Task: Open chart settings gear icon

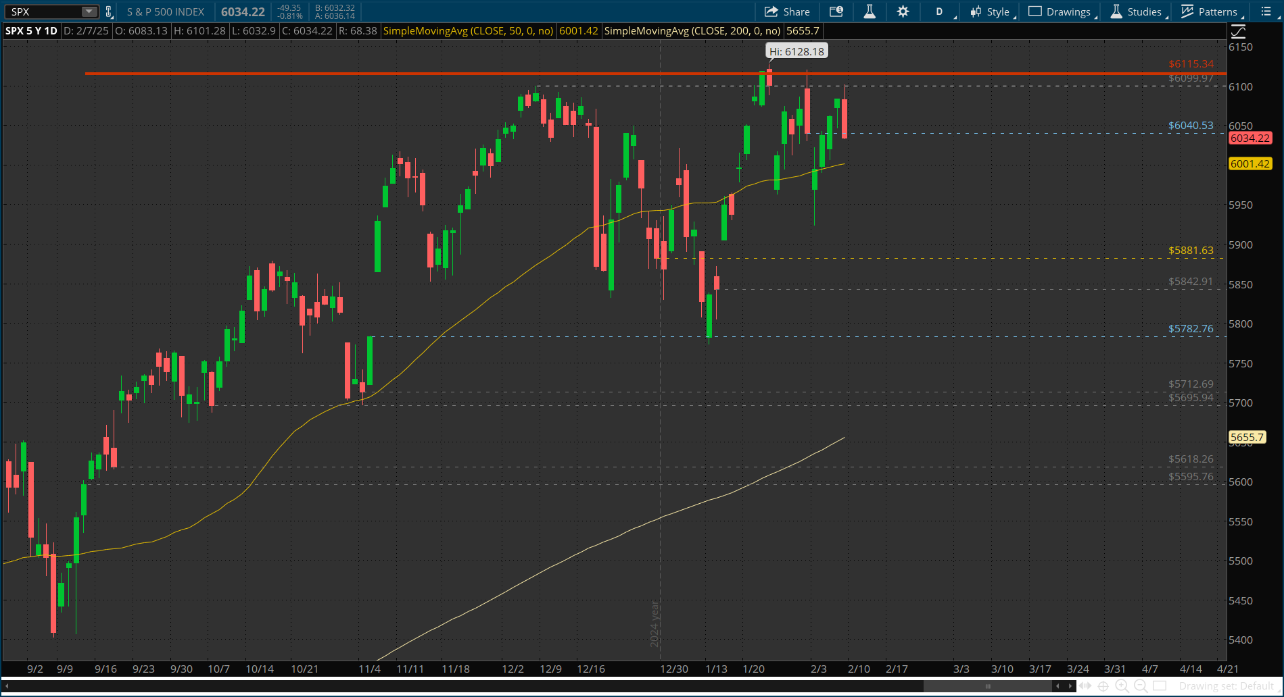Action: coord(903,11)
